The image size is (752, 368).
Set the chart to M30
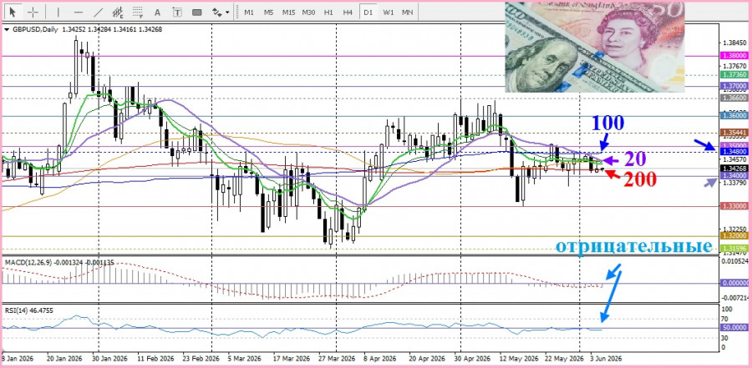(x=308, y=12)
